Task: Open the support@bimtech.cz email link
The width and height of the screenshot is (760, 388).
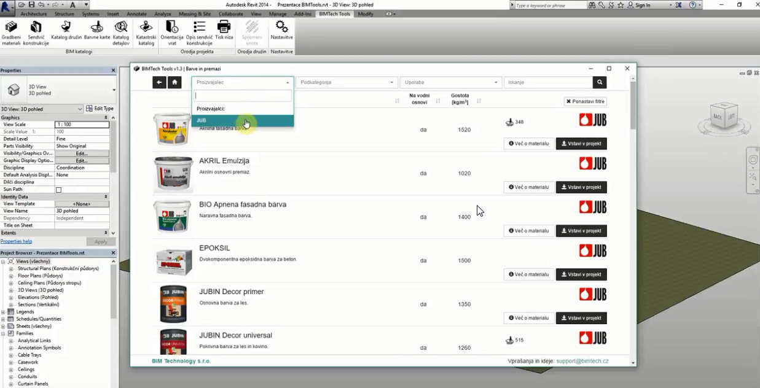Action: (582, 361)
